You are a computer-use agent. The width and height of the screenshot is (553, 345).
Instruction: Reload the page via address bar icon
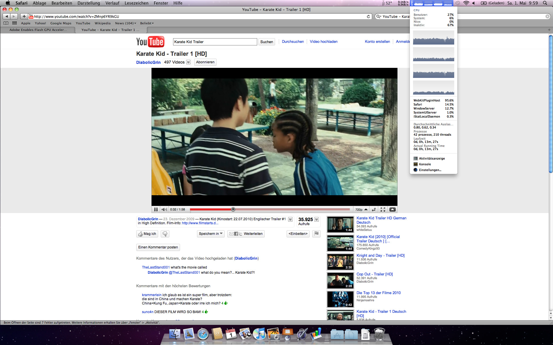pyautogui.click(x=368, y=16)
